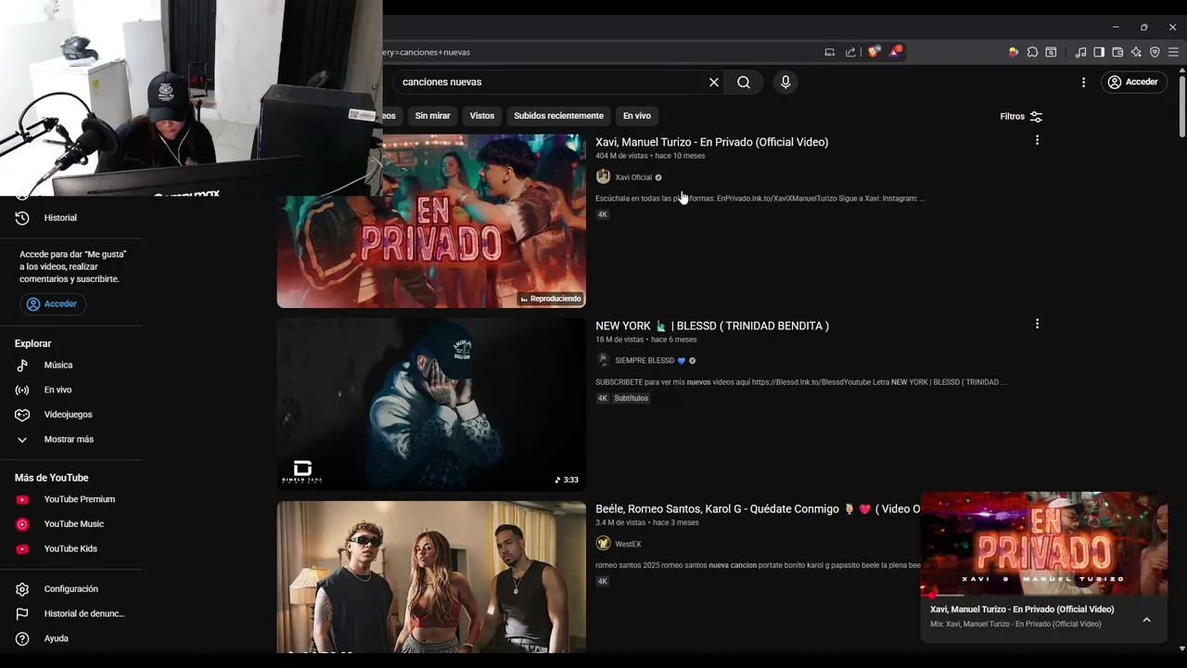The width and height of the screenshot is (1187, 668).
Task: Open the Brave Rewards triangle icon
Action: point(894,52)
